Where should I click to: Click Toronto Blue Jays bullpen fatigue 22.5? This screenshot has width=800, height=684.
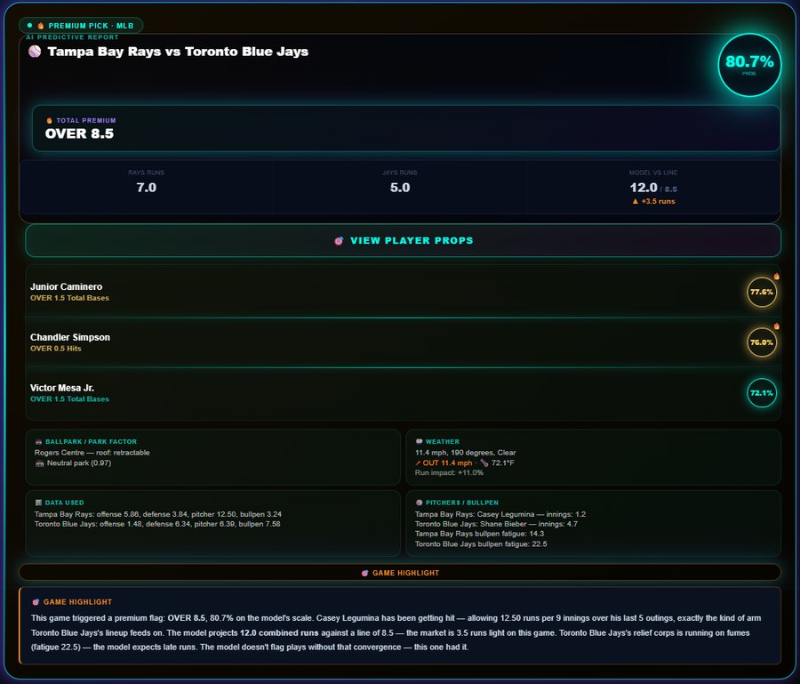pos(481,544)
